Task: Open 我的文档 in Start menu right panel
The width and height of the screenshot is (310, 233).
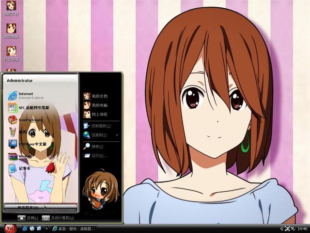Action: coord(95,96)
